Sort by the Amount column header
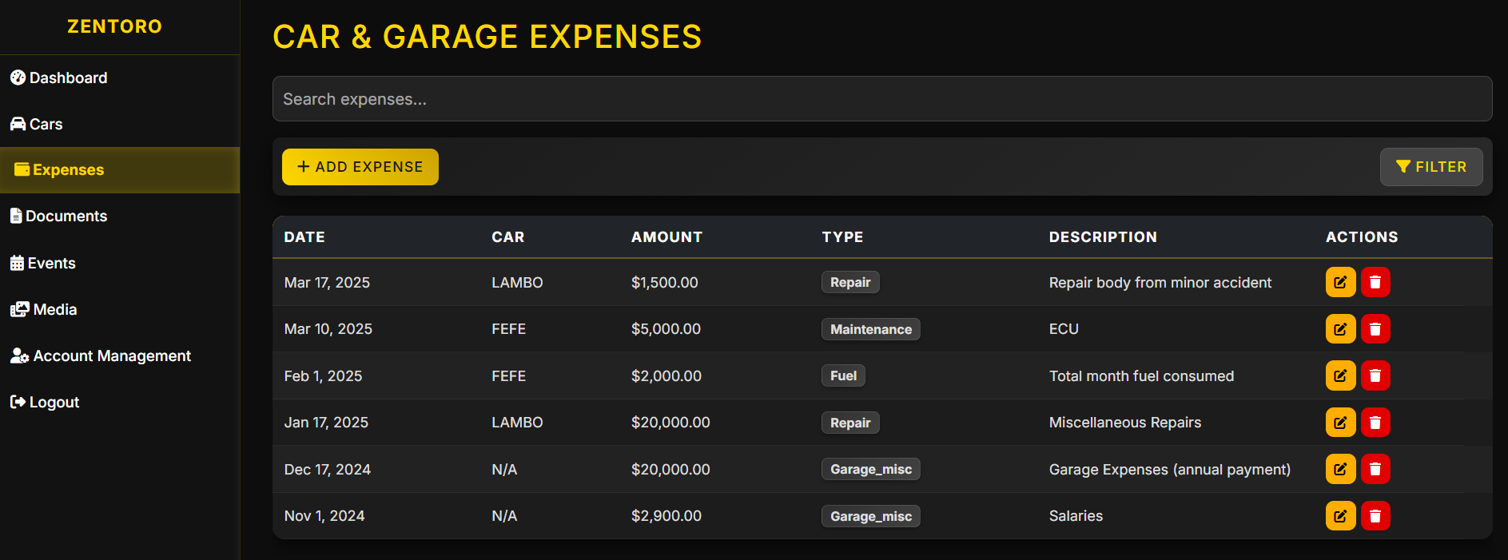 click(x=666, y=237)
